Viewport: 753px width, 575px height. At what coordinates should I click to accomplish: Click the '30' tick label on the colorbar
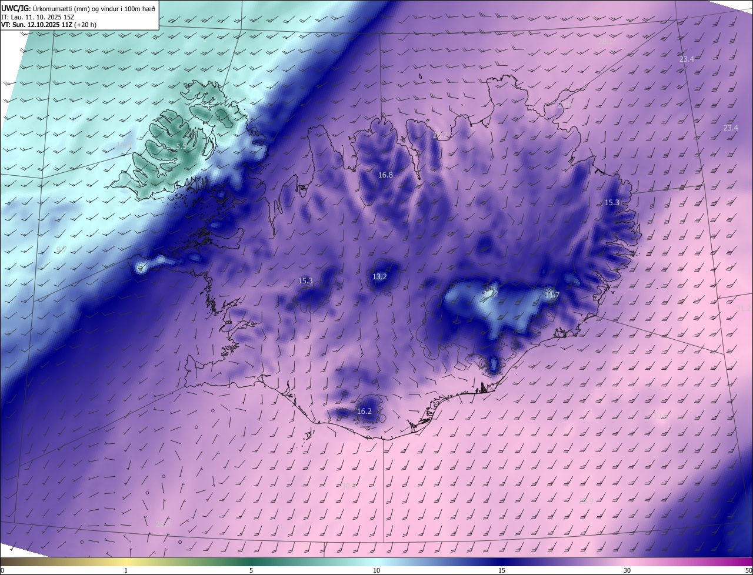click(x=627, y=570)
